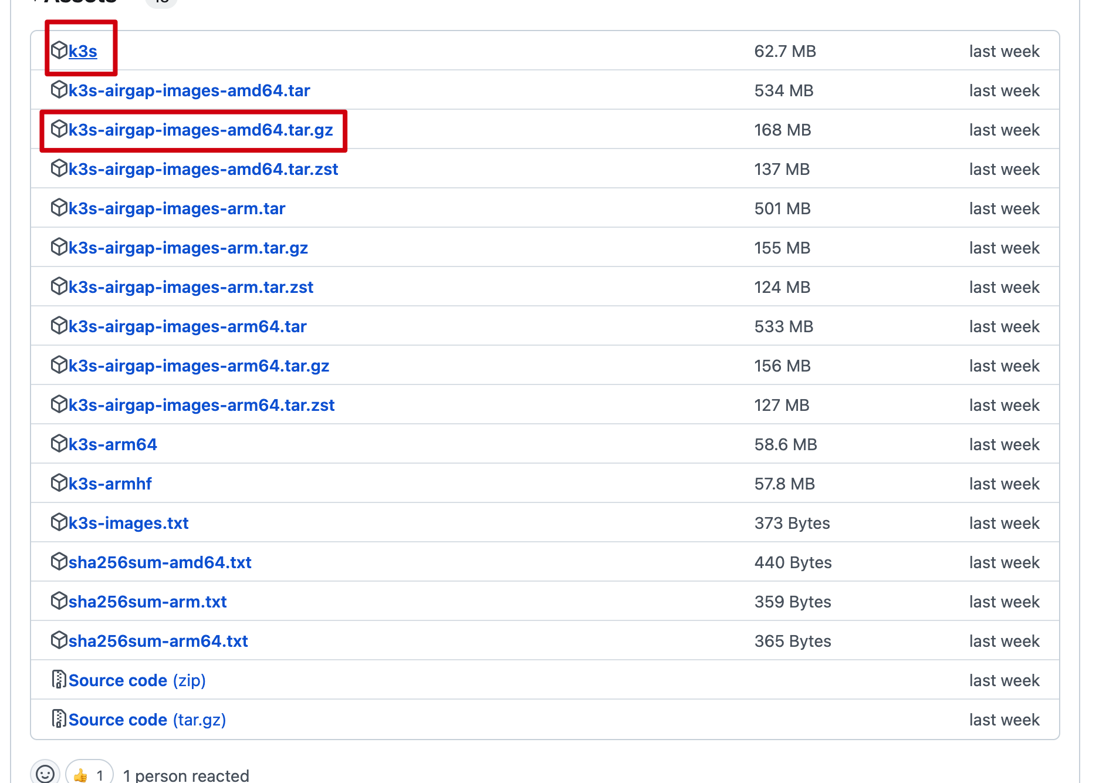Click the 124 MB file size
The image size is (1116, 783).
pyautogui.click(x=783, y=287)
